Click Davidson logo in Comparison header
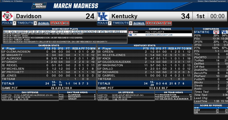 click(216, 32)
